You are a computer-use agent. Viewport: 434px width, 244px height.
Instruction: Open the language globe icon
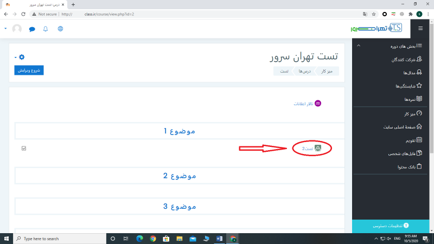tap(60, 29)
